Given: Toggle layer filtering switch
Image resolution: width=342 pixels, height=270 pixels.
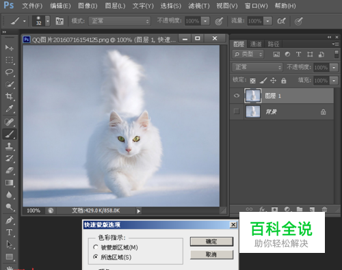Looking at the screenshot, I should pyautogui.click(x=337, y=54).
